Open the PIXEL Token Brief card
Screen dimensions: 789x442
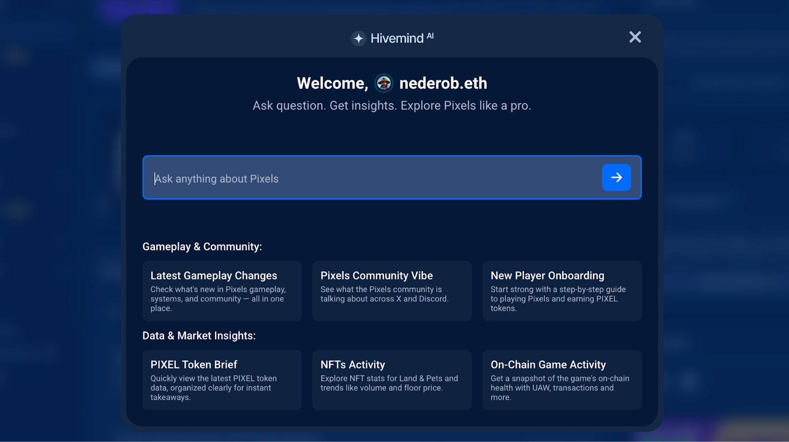coord(222,380)
